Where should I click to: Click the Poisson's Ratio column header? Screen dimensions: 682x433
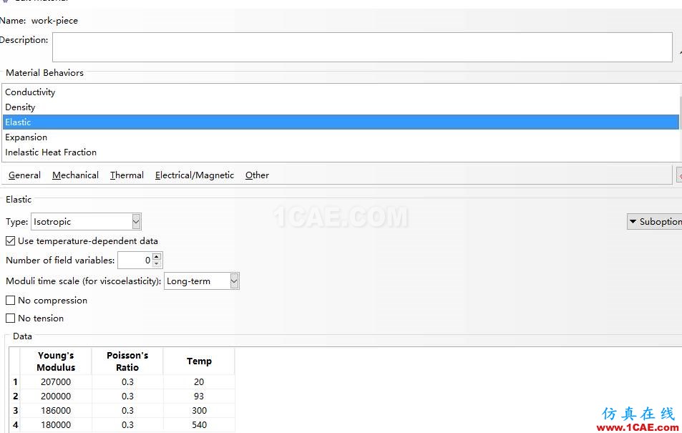[127, 361]
